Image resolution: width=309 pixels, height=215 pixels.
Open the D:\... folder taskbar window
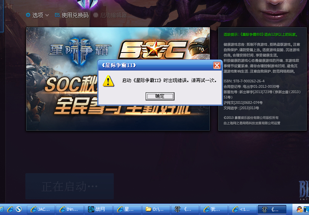click(x=156, y=210)
